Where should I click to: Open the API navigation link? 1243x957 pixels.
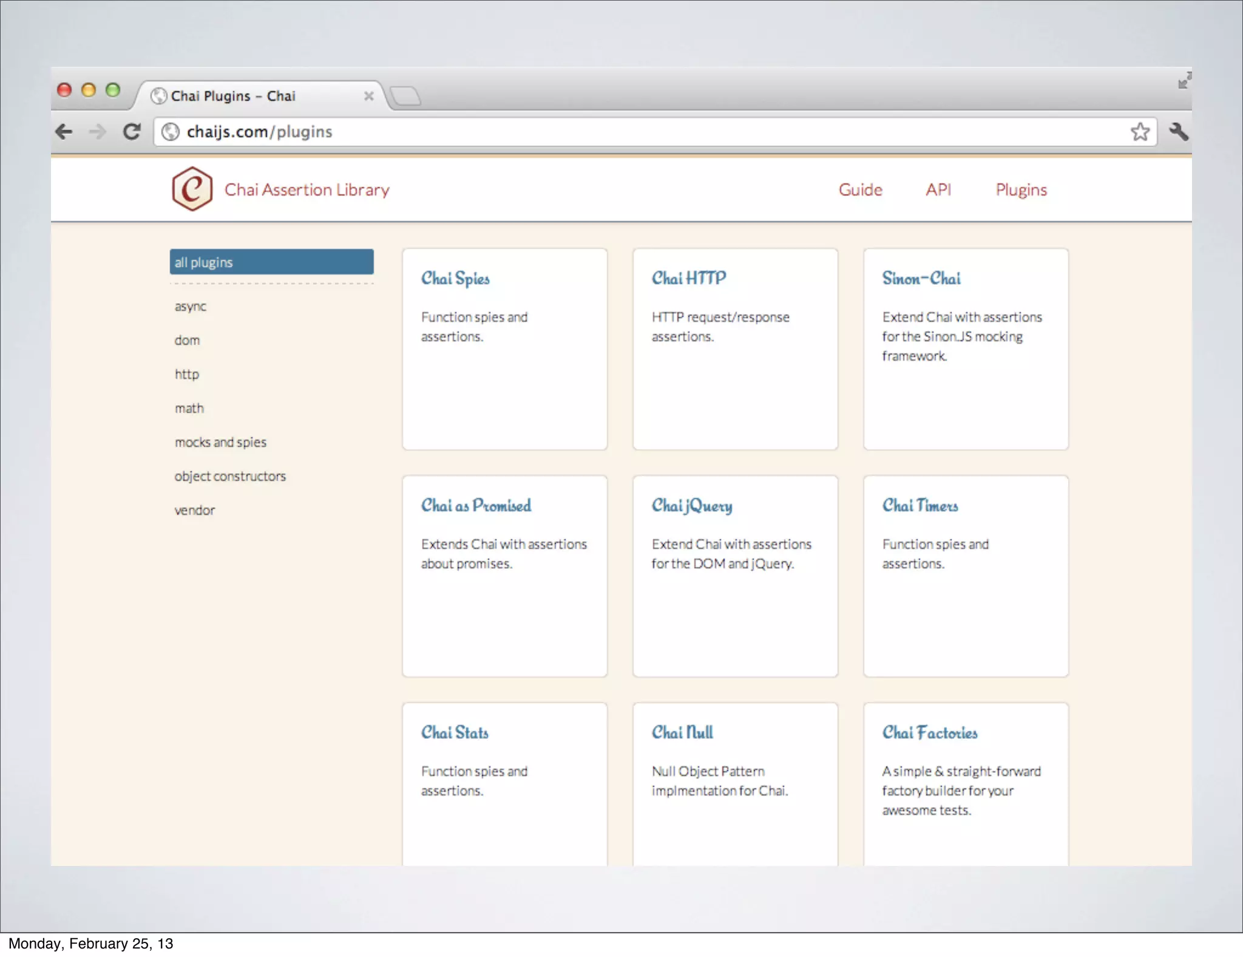point(938,189)
